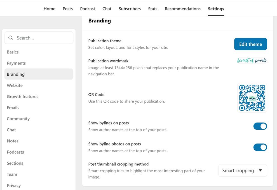Disable Show byline photos on posts

[x=260, y=147]
